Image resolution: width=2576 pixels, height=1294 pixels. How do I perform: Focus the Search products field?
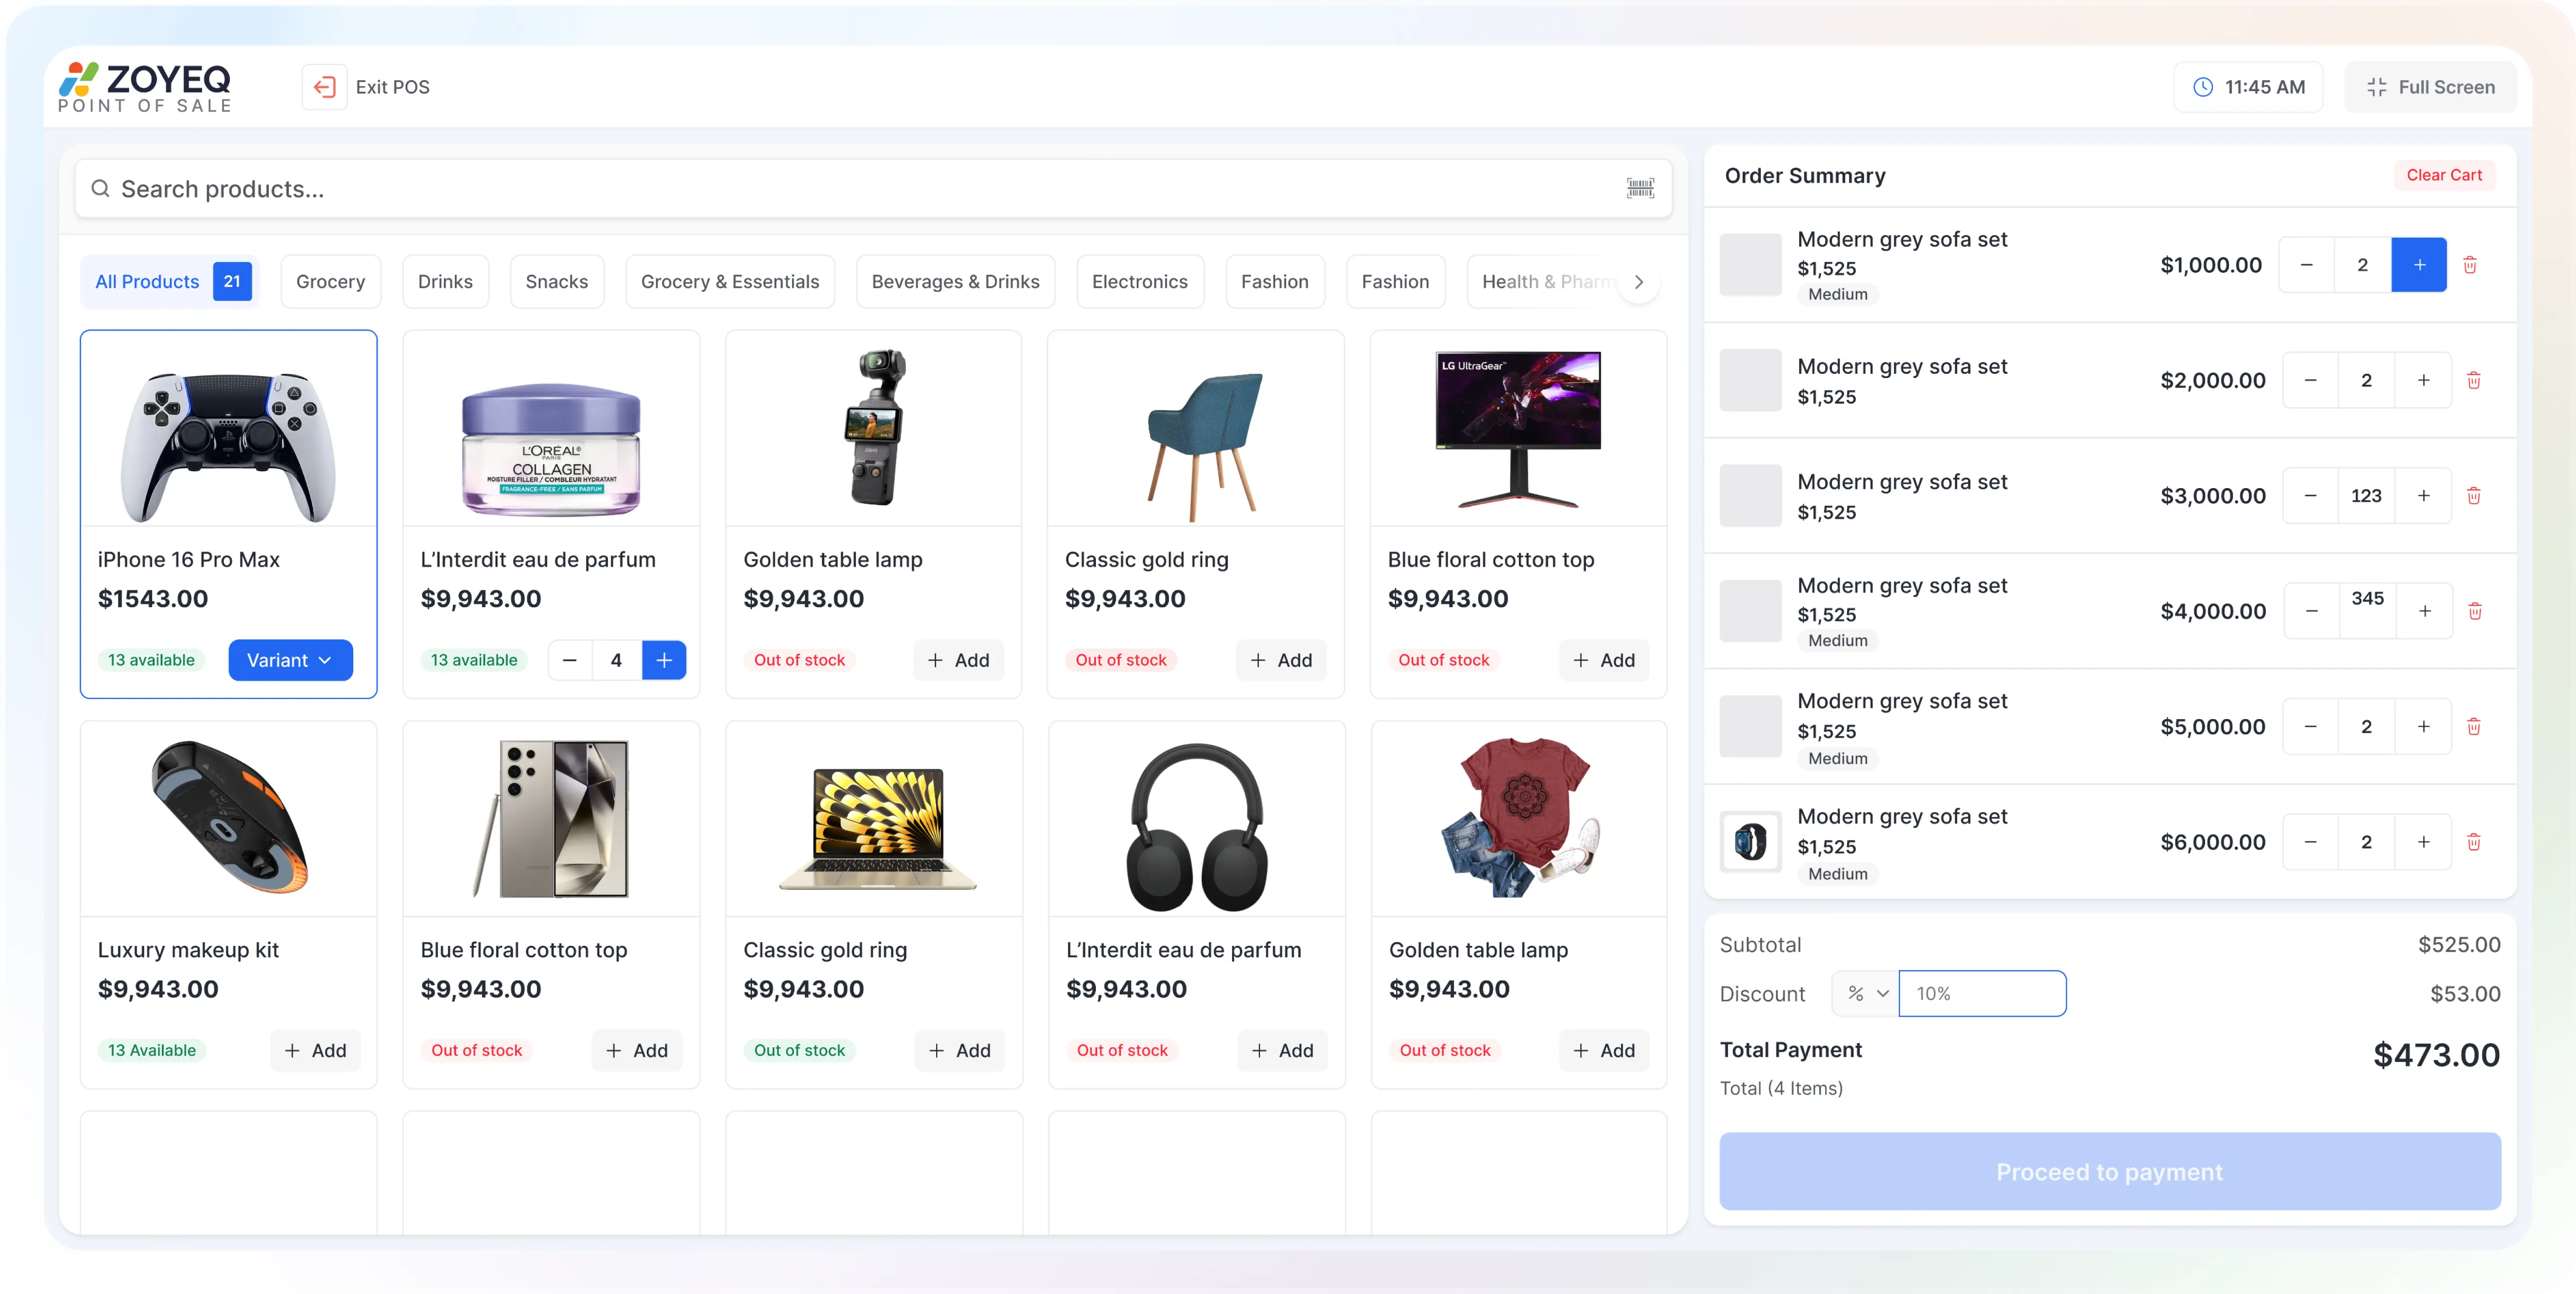click(x=873, y=188)
